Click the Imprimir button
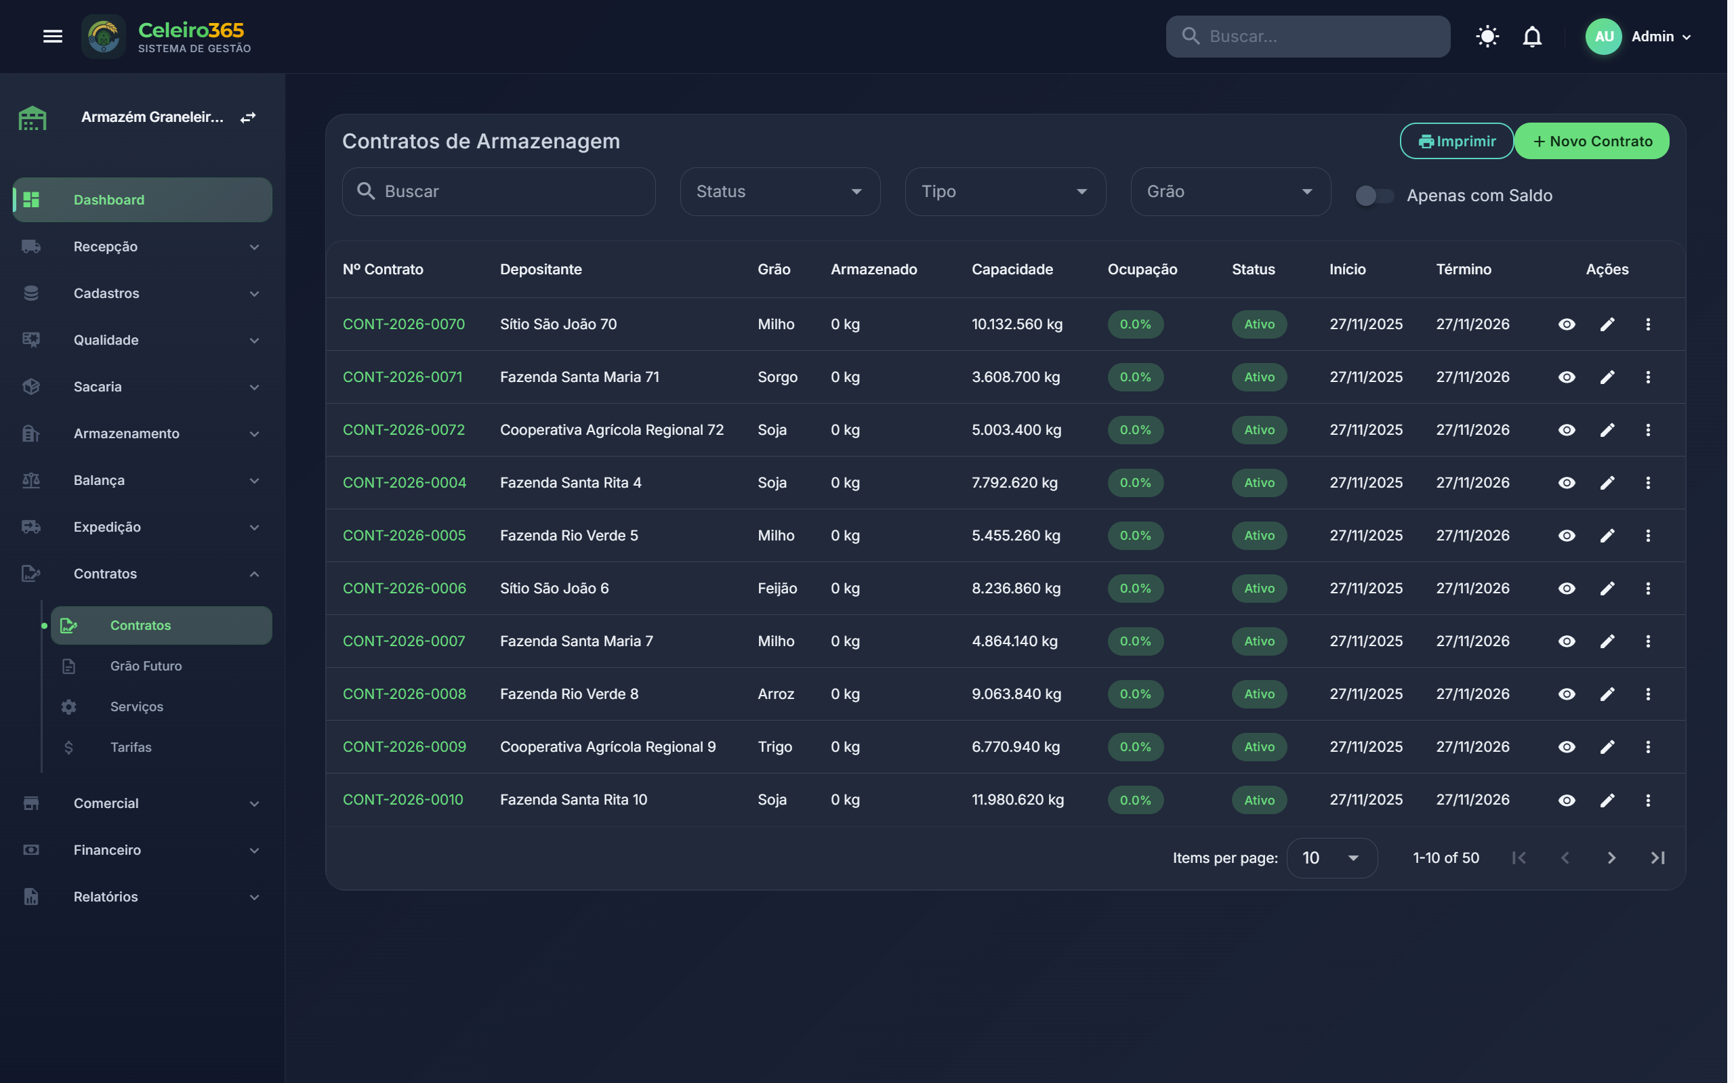This screenshot has width=1734, height=1083. pos(1456,141)
